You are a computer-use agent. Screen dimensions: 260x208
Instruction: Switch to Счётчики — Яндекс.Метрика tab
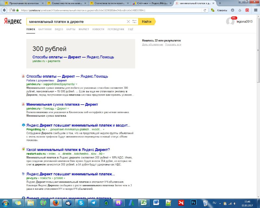152,3
